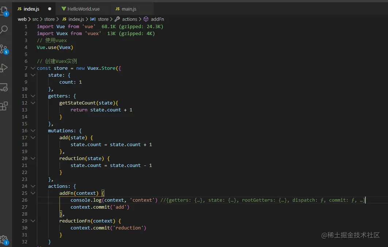388x247 pixels.
Task: Click the import cost '68.1K (gzipped: 24.3K)'
Action: click(132, 27)
